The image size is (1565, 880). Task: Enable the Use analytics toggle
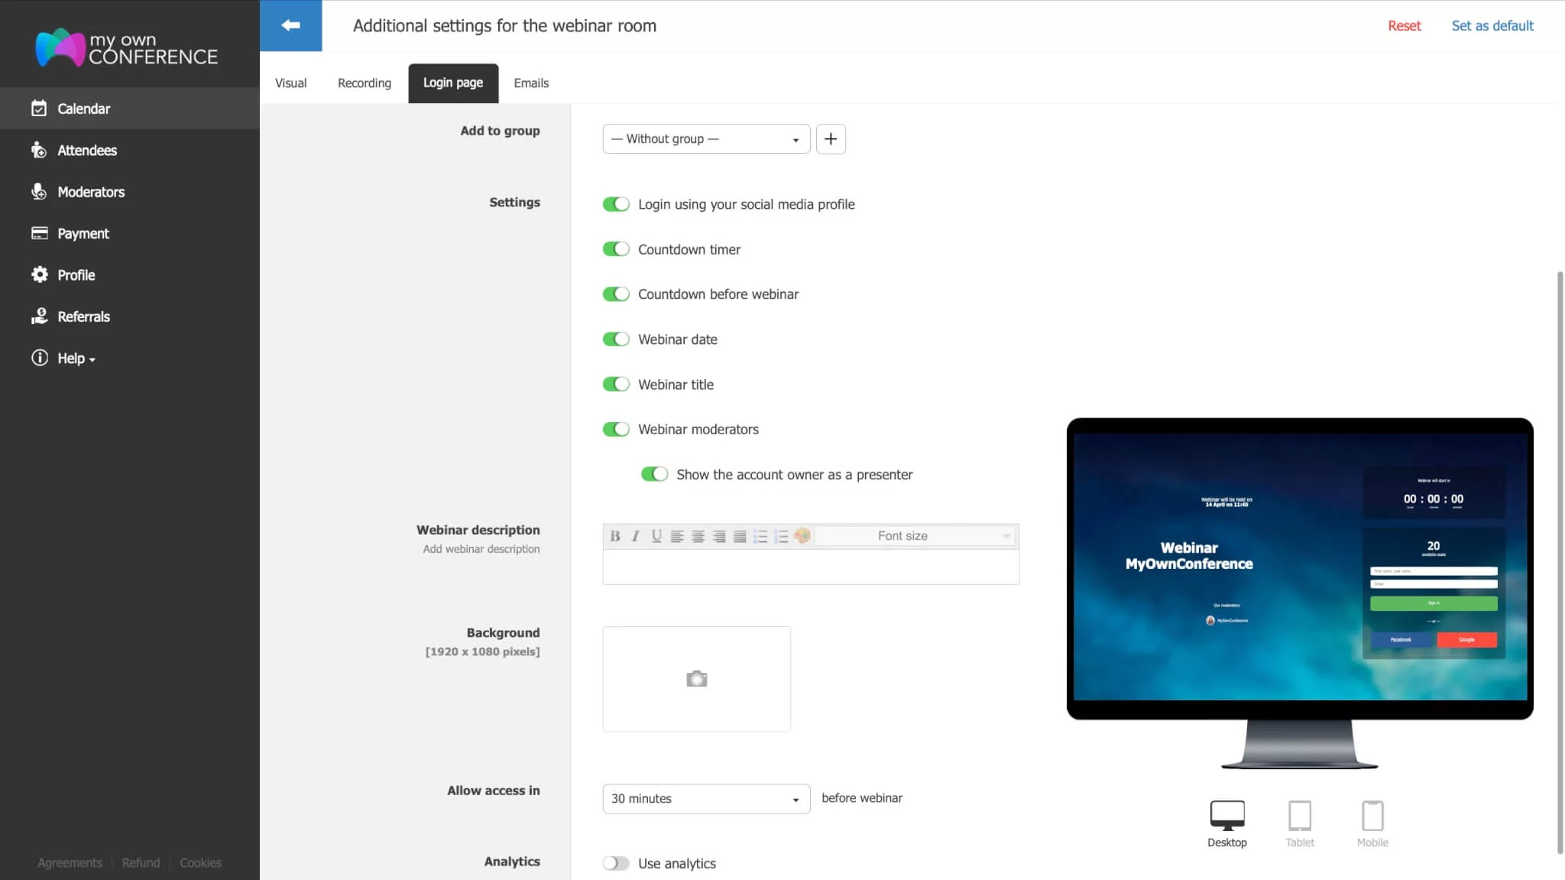(x=614, y=862)
